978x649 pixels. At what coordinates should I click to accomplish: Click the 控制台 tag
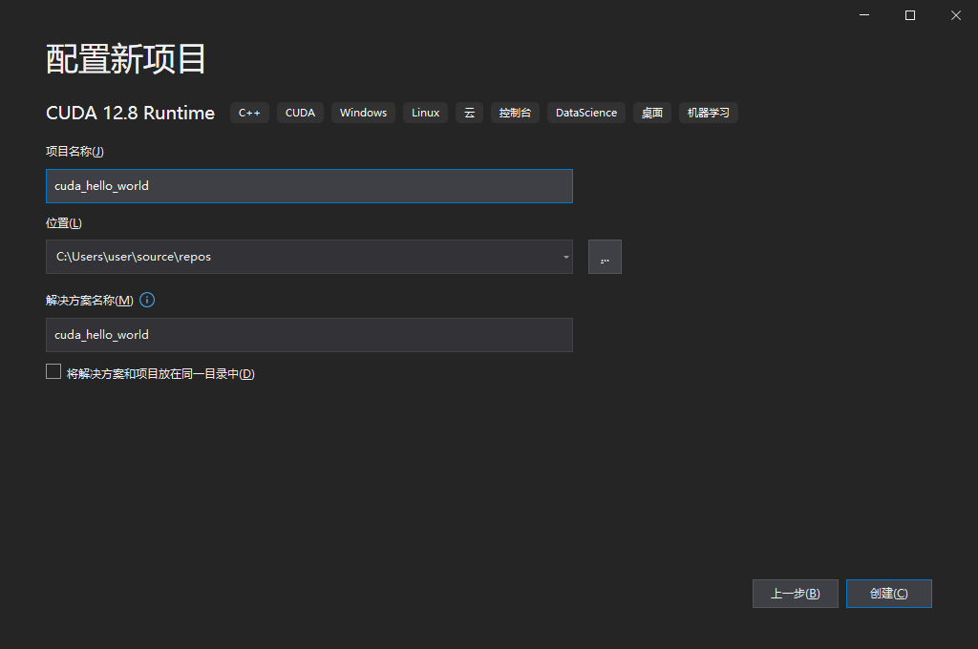515,113
